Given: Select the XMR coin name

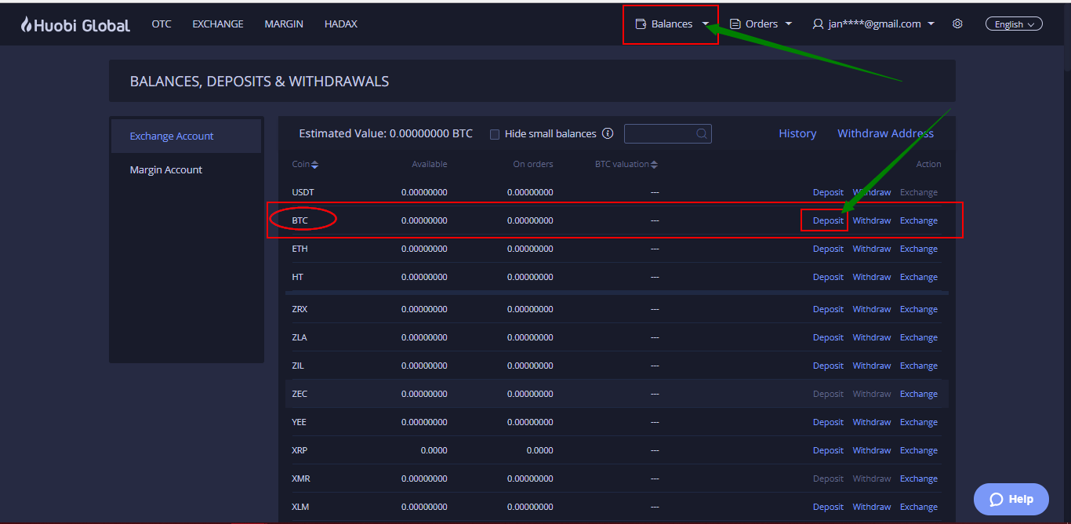Looking at the screenshot, I should [x=301, y=479].
